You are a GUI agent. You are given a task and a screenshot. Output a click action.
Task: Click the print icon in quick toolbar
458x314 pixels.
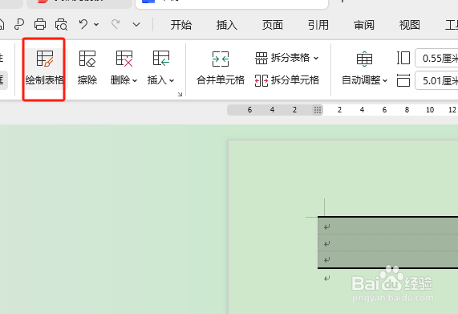[40, 25]
